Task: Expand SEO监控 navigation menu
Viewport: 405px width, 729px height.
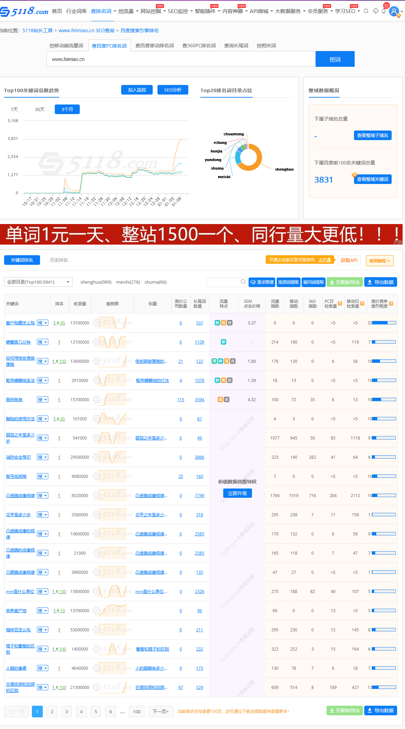Action: tap(180, 11)
